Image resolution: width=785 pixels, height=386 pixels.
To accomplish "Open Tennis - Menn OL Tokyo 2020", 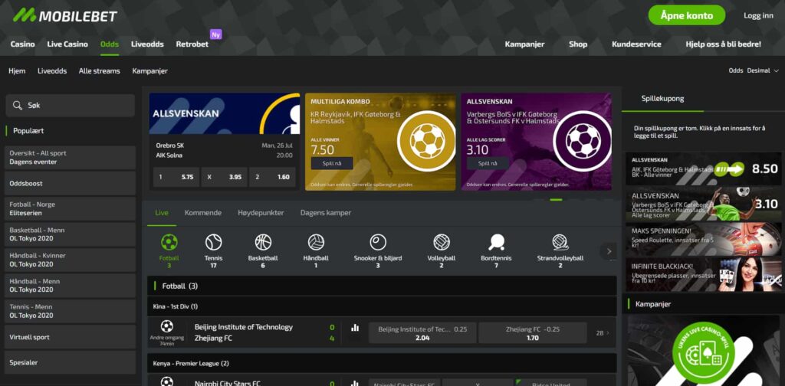I will [70, 311].
